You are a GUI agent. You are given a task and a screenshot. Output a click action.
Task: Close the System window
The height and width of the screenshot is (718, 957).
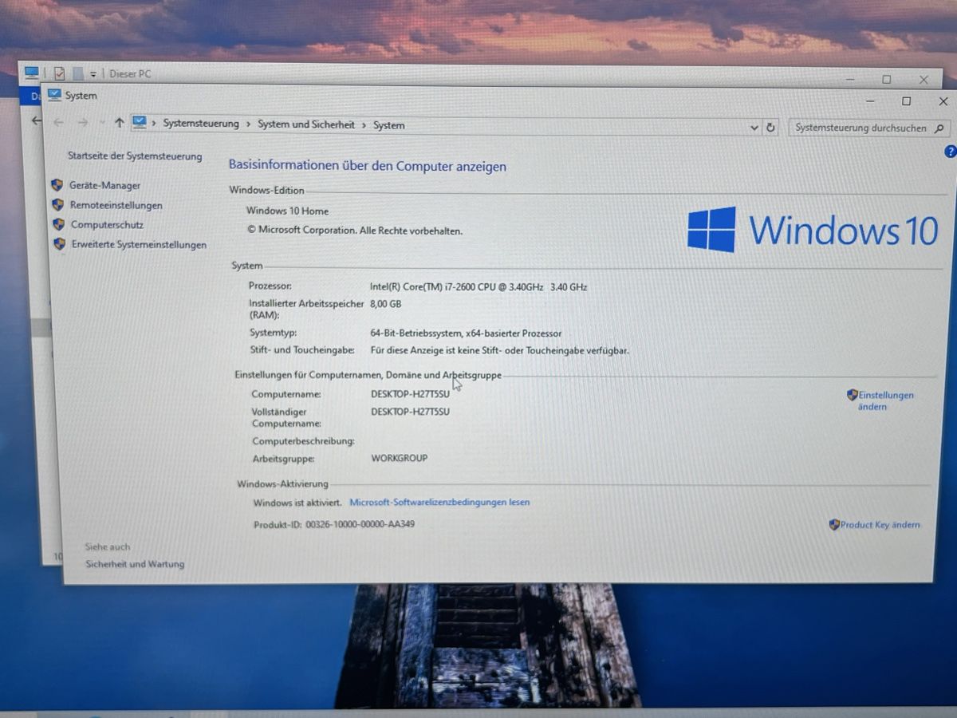(x=943, y=101)
